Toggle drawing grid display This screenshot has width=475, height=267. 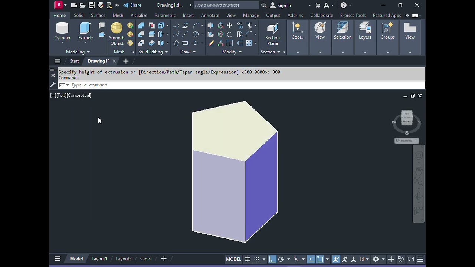(248, 259)
